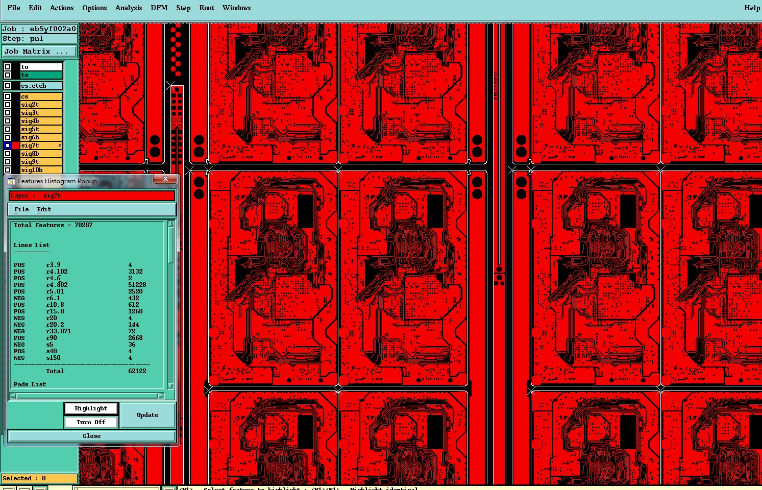Image resolution: width=762 pixels, height=490 pixels.
Task: Select the POS r3.9 line entry
Action: click(x=72, y=265)
